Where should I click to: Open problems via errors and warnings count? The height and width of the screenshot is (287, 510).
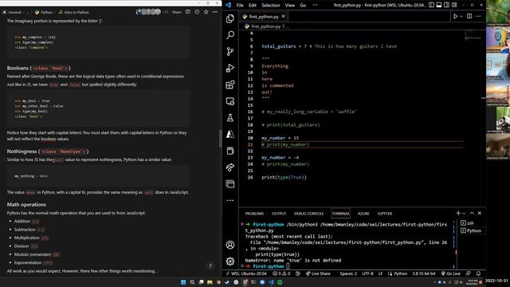point(281,273)
